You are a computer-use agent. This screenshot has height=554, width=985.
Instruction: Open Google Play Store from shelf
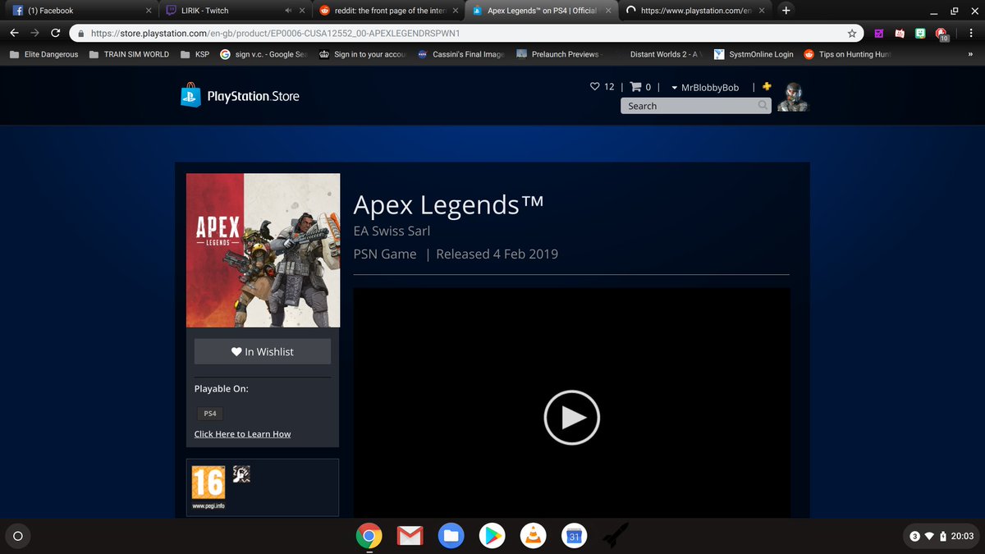coord(493,536)
